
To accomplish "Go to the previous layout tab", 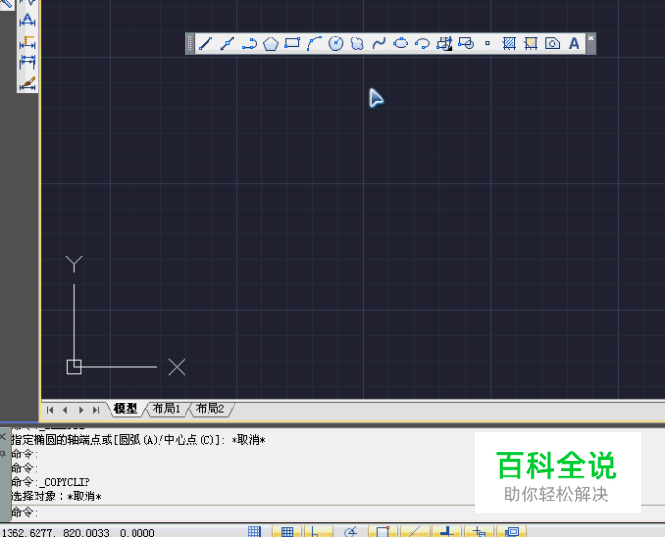I will (x=65, y=410).
